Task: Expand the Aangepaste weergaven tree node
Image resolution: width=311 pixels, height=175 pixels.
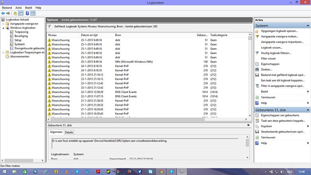Action: pyautogui.click(x=3, y=23)
